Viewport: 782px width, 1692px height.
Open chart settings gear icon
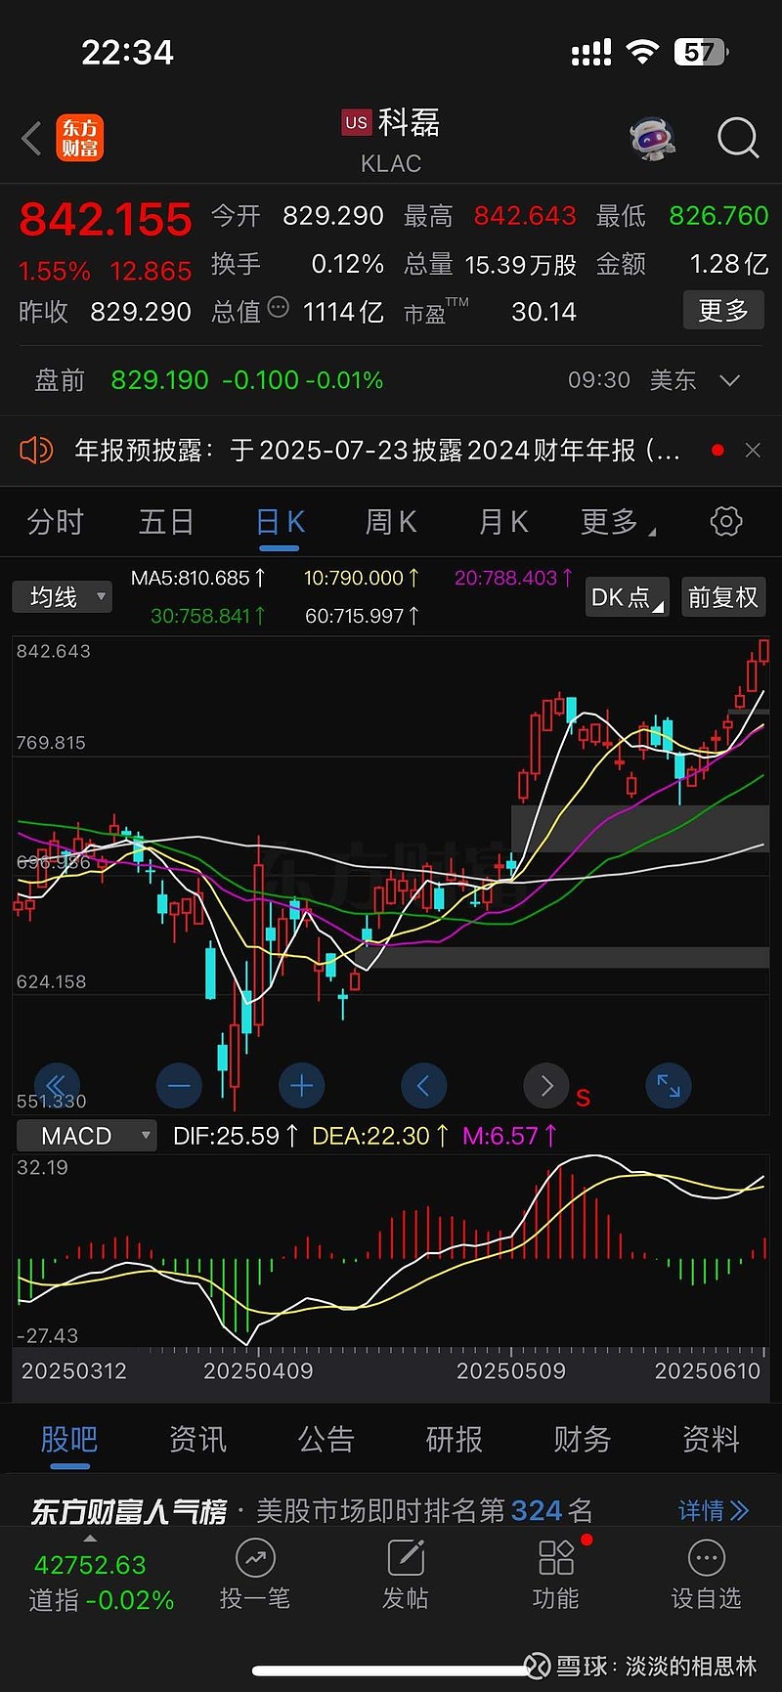tap(726, 521)
